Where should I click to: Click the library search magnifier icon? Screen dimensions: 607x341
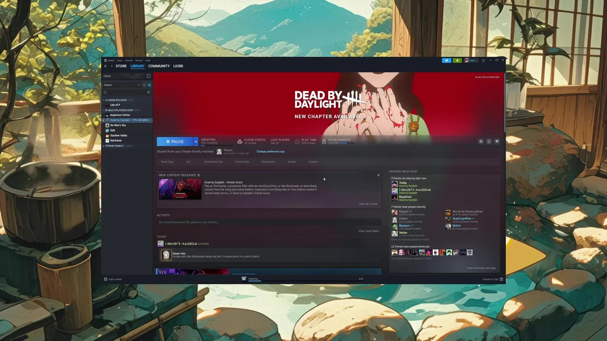click(105, 92)
